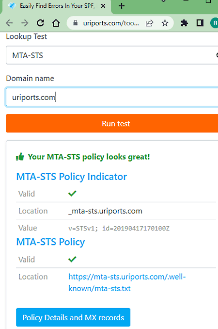The width and height of the screenshot is (218, 329).
Task: Click the Domain name input field
Action: click(112, 98)
